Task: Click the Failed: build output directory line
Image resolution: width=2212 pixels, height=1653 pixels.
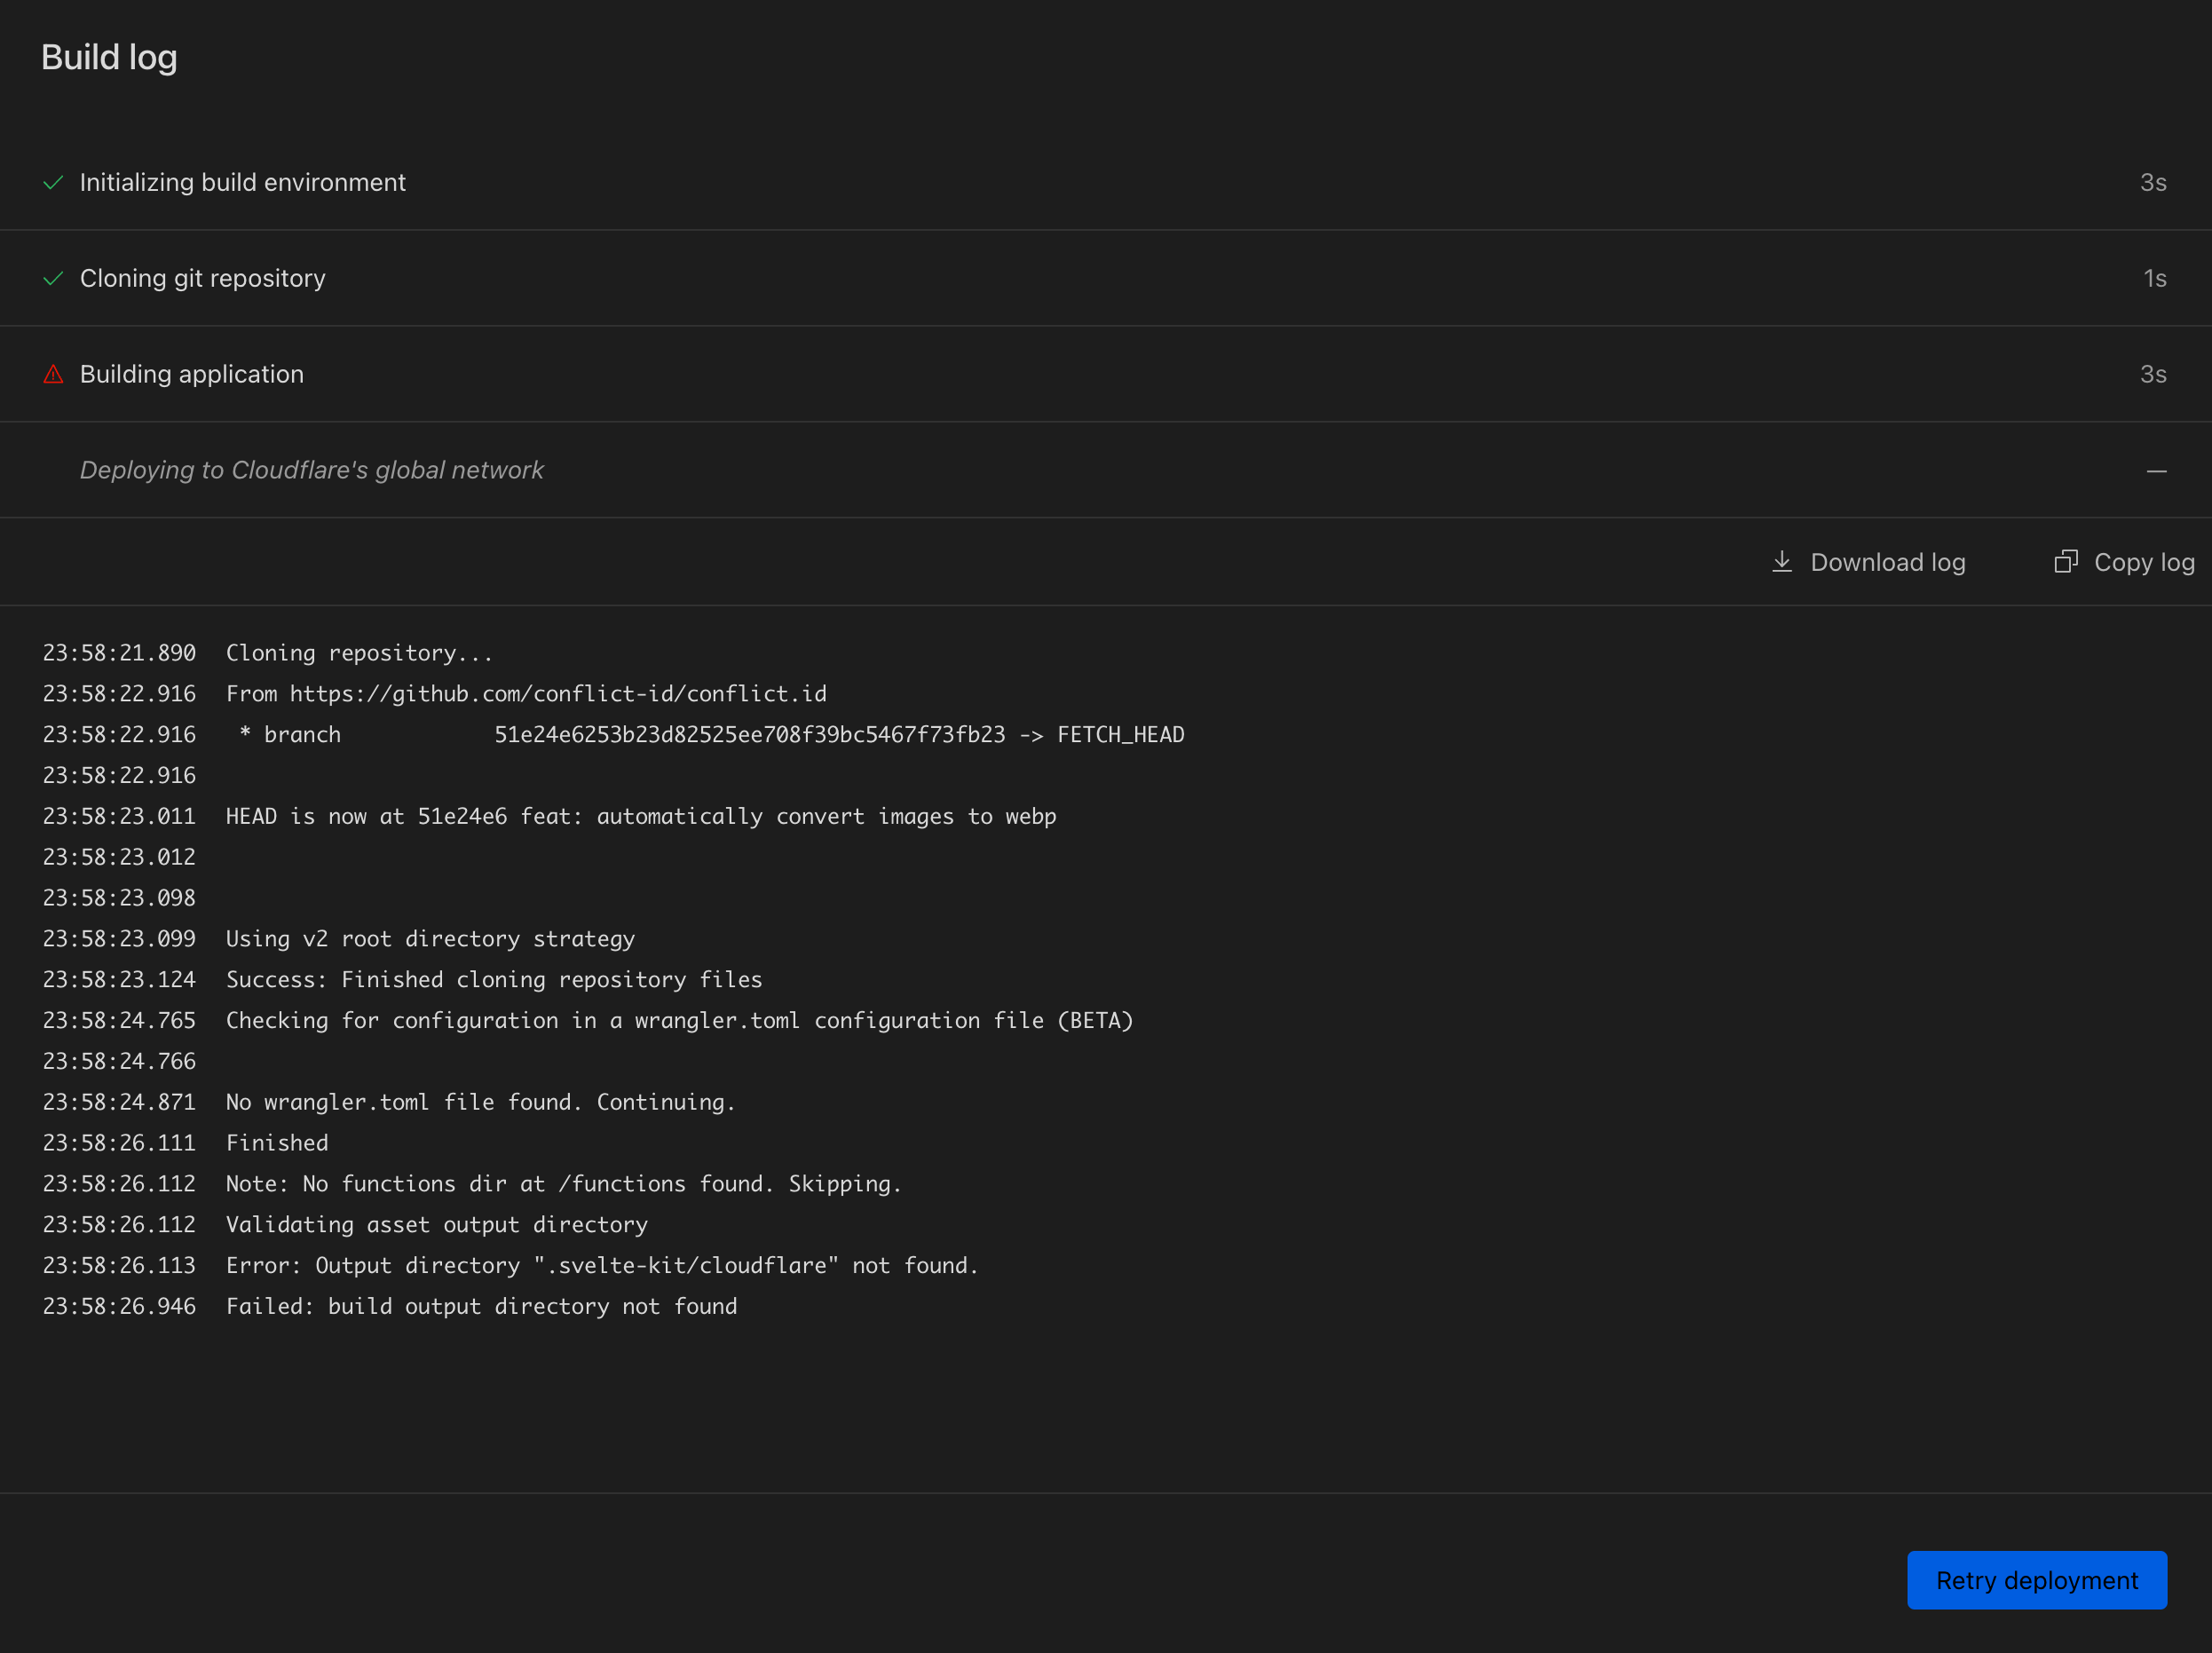Action: click(481, 1306)
